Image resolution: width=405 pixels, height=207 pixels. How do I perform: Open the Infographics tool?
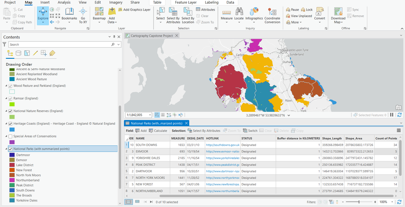(254, 11)
